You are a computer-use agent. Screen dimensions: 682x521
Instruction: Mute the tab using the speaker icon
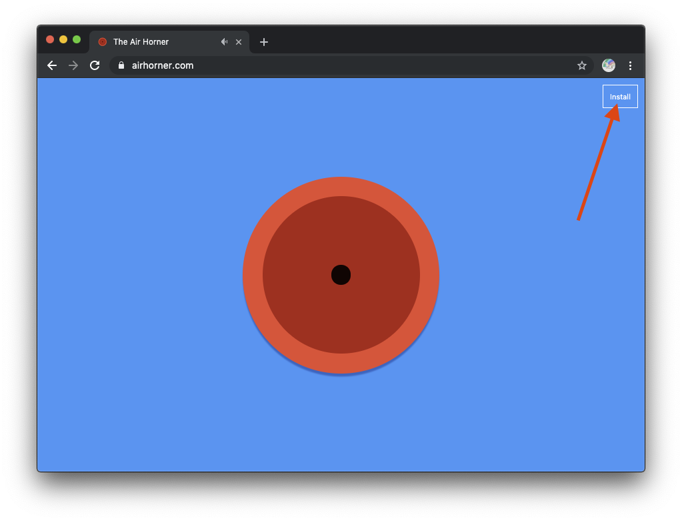pyautogui.click(x=224, y=42)
